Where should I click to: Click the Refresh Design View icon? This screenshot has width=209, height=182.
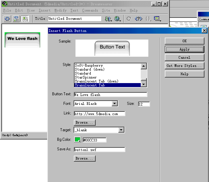tap(129, 19)
